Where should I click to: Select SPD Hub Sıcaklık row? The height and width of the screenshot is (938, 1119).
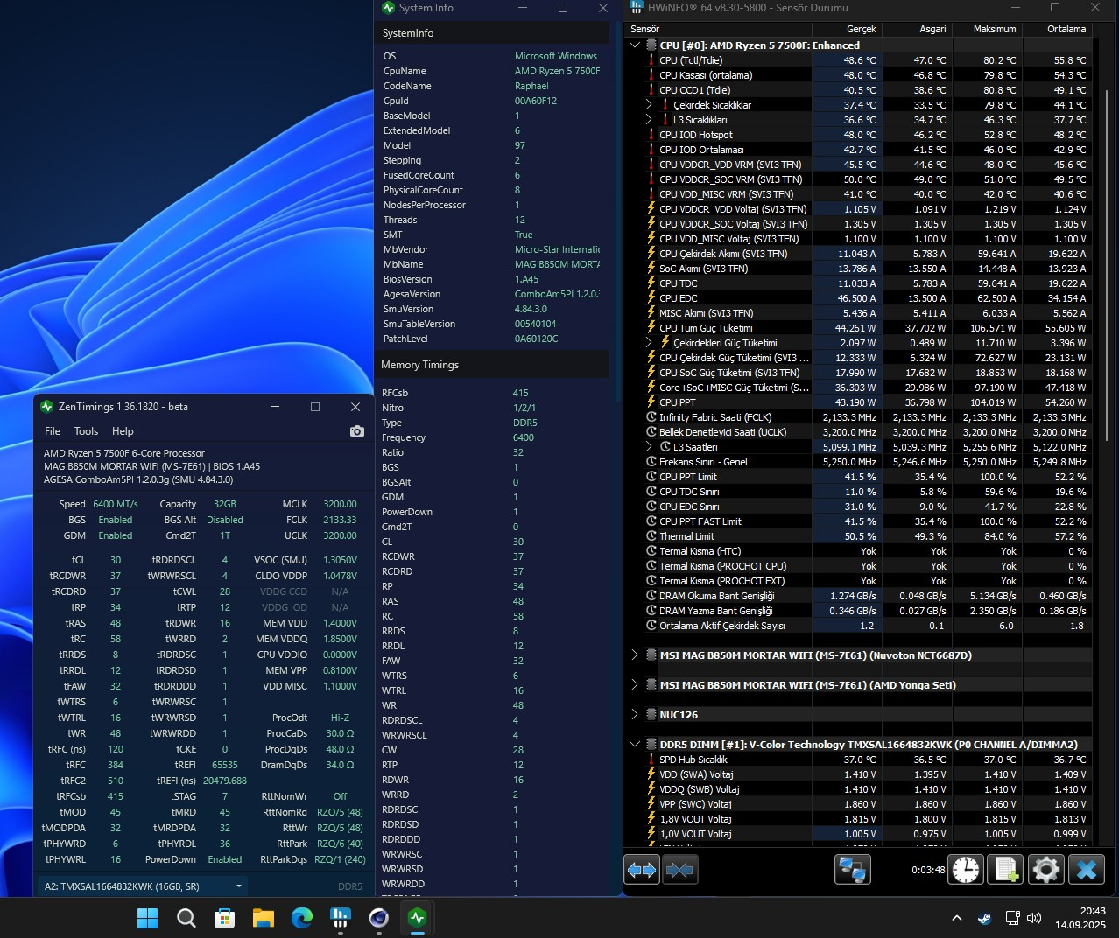coord(858,759)
